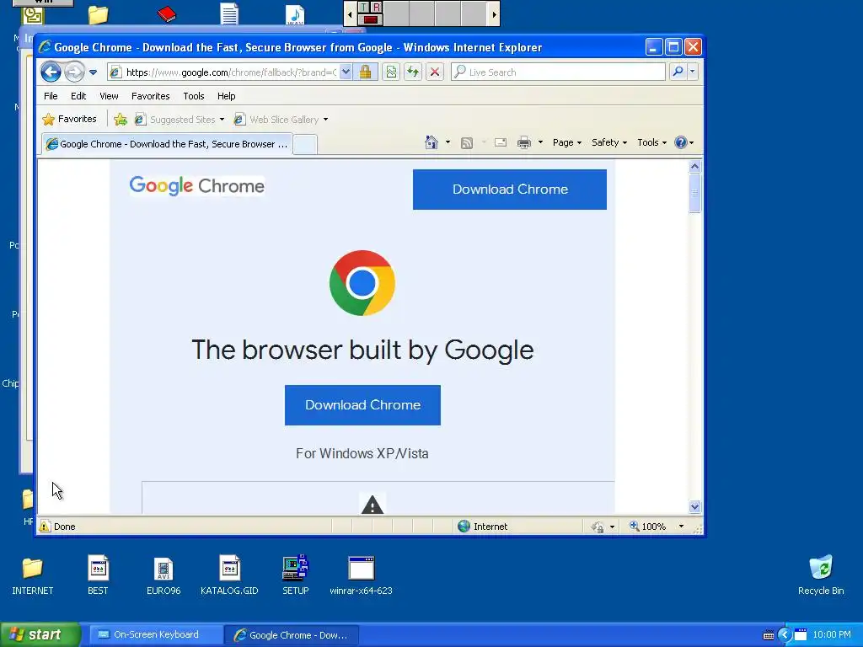The height and width of the screenshot is (647, 863).
Task: Select the Google Chrome page tab
Action: [167, 144]
